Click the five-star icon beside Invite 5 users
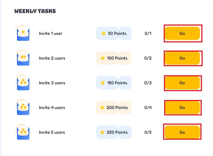Image resolution: width=213 pixels, height=156 pixels. pos(23,132)
